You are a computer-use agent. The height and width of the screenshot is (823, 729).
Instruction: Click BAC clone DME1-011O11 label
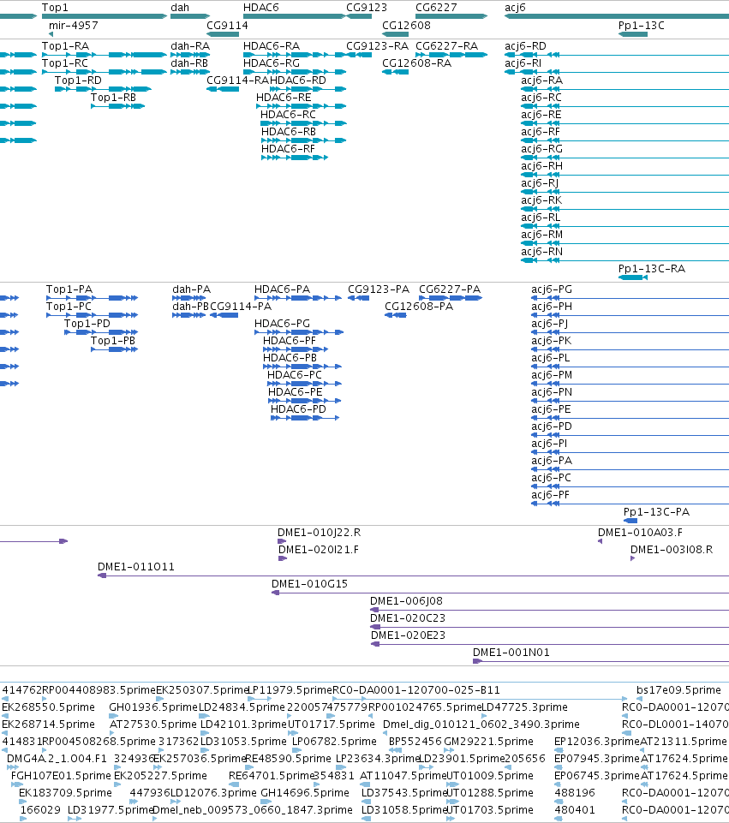136,567
